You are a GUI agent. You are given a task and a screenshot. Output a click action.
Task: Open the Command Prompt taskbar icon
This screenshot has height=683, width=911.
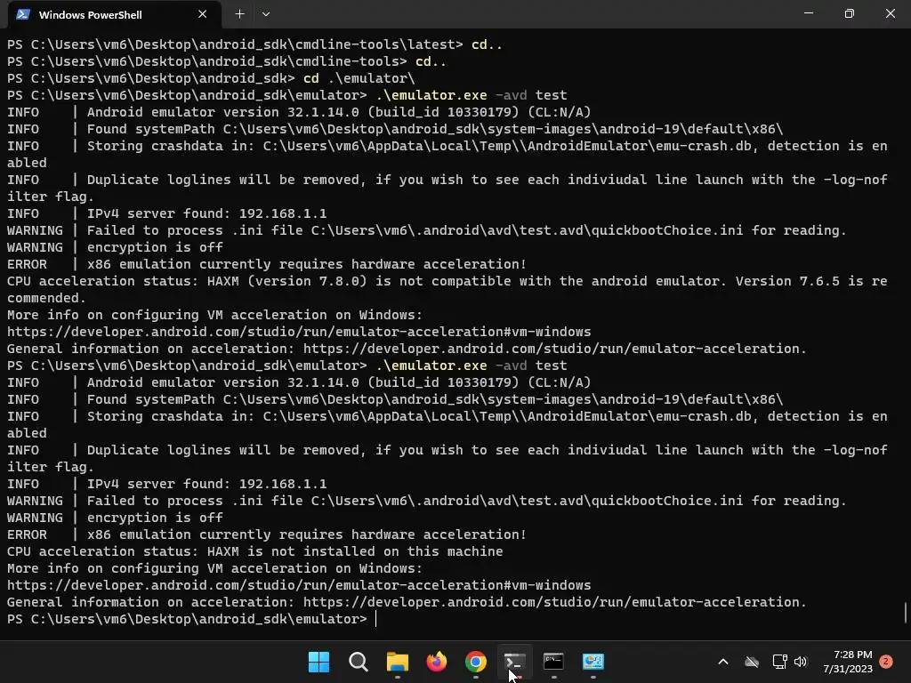pos(553,662)
